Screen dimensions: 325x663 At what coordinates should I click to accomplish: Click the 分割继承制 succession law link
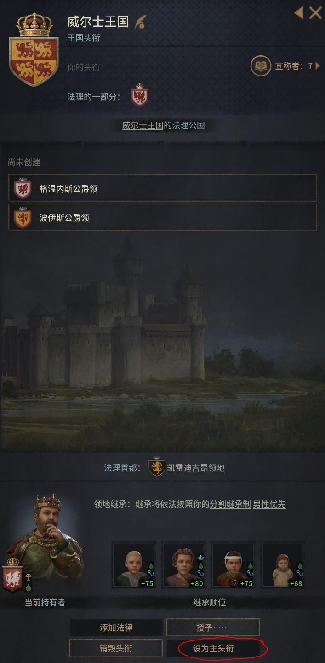[230, 504]
